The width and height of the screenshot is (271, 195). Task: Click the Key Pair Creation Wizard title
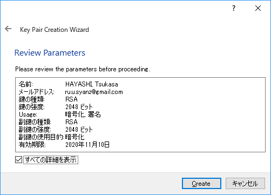click(x=55, y=30)
